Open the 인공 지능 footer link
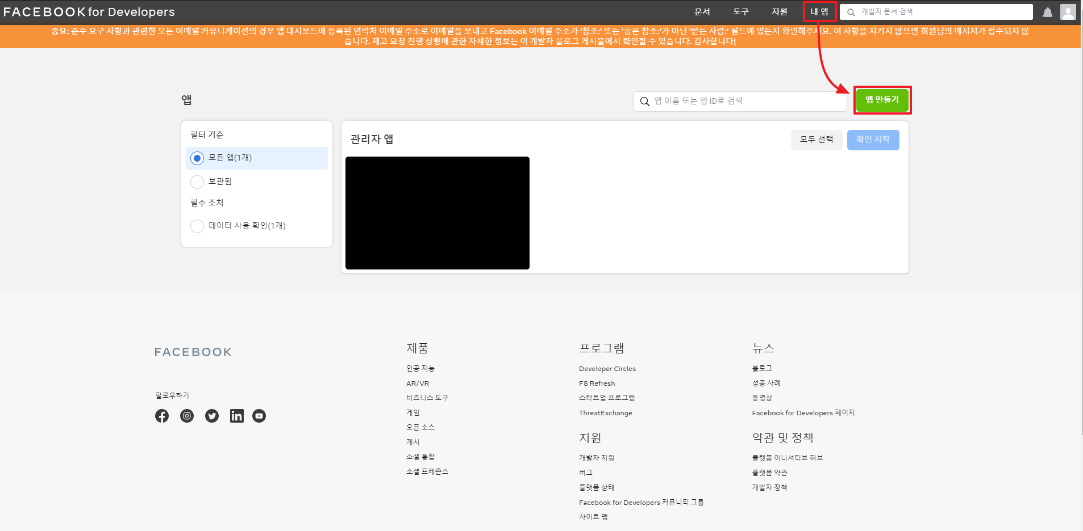Screen dimensions: 1083x531 click(420, 369)
